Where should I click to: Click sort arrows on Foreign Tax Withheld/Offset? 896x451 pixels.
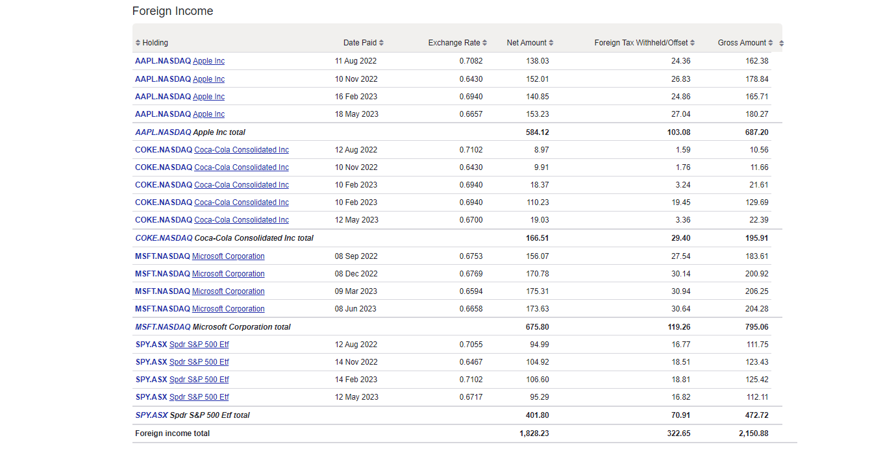[693, 42]
